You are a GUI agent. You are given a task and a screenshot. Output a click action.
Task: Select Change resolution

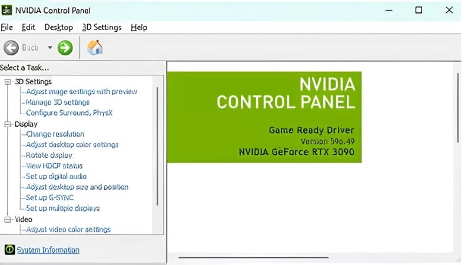click(x=55, y=134)
